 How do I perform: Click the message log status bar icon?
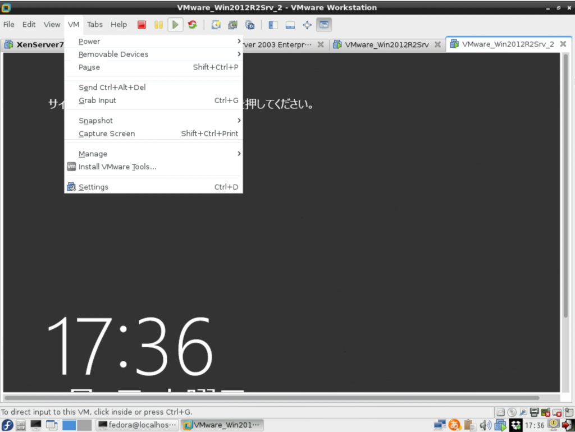coord(569,412)
